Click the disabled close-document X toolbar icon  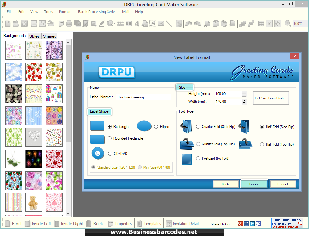[x=24, y=24]
